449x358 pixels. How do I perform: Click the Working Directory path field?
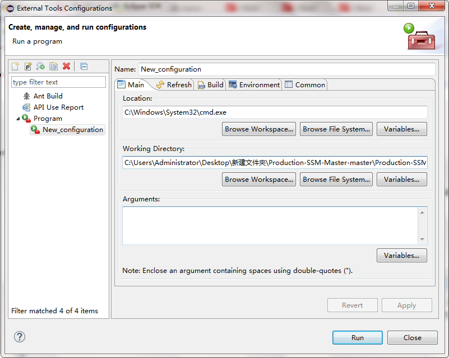(275, 163)
